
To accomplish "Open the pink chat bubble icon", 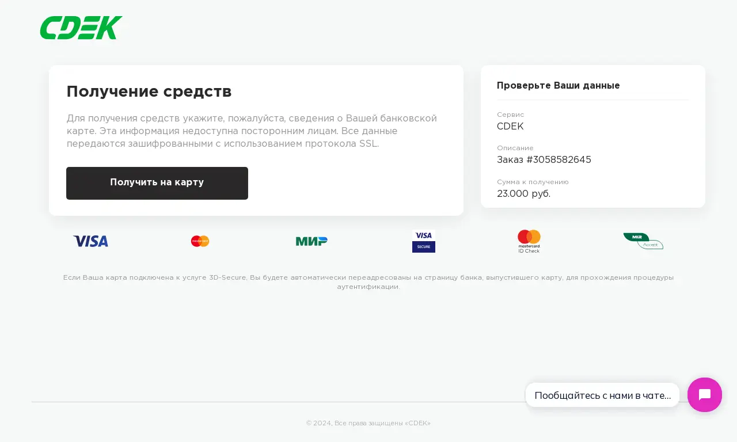I will [705, 395].
